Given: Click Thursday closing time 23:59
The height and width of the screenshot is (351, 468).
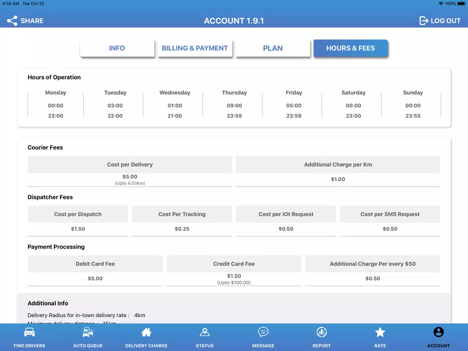Looking at the screenshot, I should (234, 116).
